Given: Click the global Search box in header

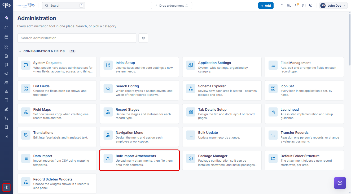Looking at the screenshot, I should pyautogui.click(x=63, y=6).
